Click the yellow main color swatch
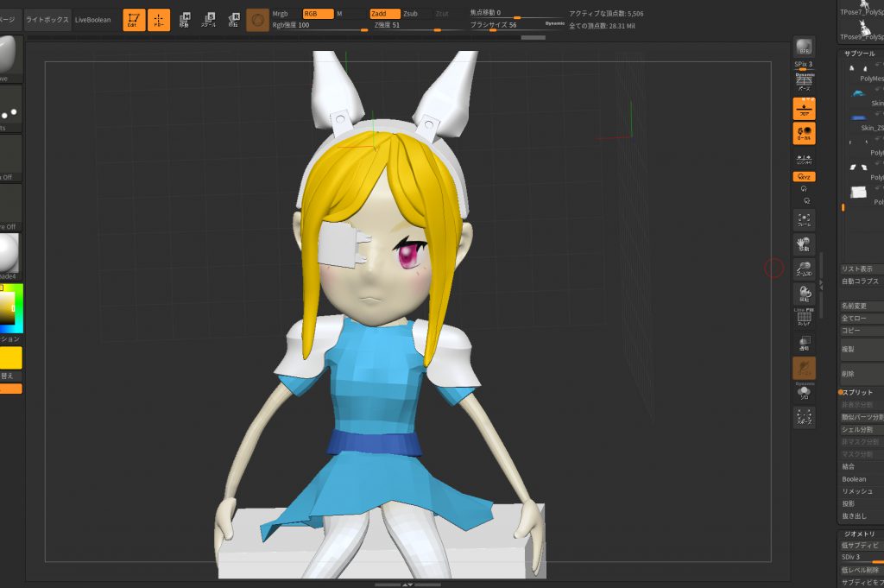 (x=10, y=358)
